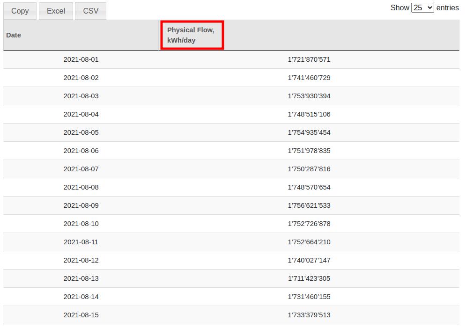Open the Show entries count dropdown

pyautogui.click(x=422, y=8)
